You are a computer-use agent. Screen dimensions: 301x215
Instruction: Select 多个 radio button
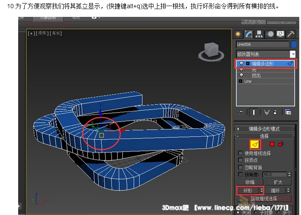279,212
